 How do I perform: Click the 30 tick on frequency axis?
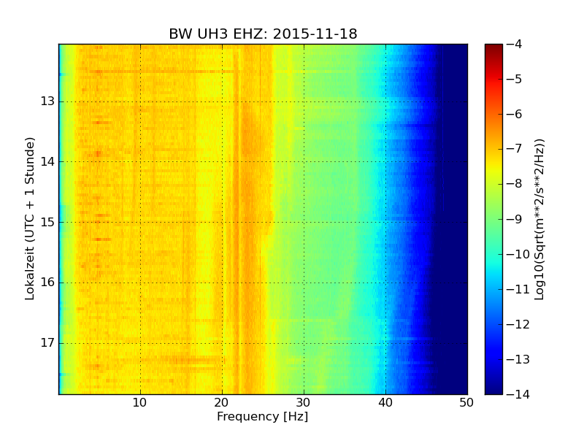(304, 403)
